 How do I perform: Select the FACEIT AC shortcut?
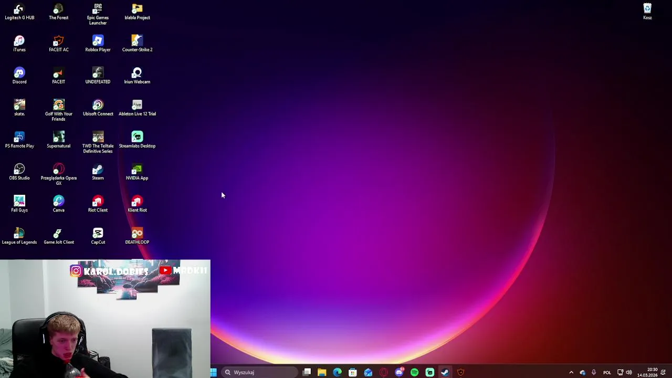(58, 44)
